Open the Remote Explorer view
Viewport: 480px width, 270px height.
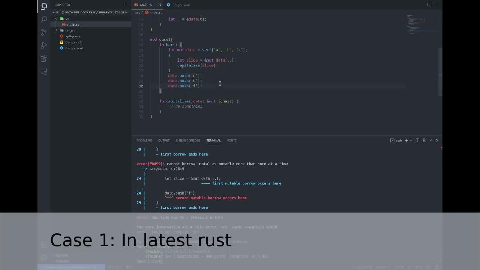(x=43, y=71)
